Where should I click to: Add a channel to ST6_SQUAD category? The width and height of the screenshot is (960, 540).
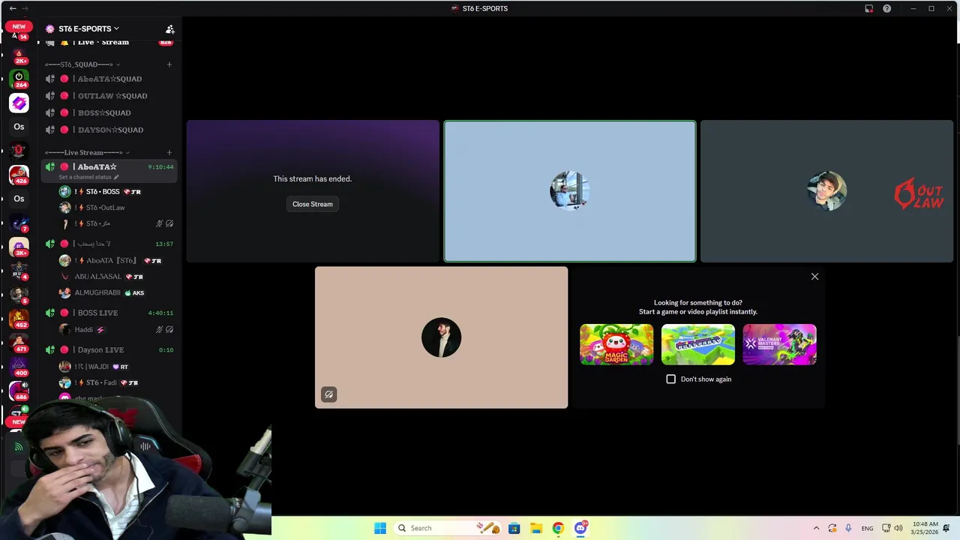pyautogui.click(x=169, y=64)
